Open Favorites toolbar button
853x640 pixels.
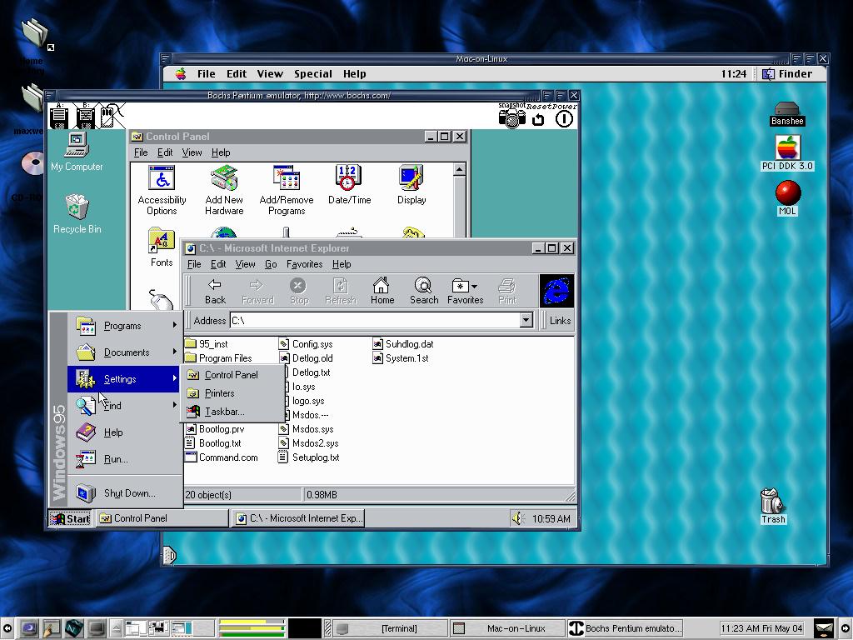465,291
